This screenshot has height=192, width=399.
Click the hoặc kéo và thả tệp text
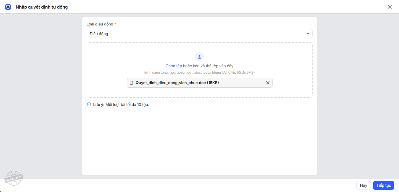coord(208,66)
